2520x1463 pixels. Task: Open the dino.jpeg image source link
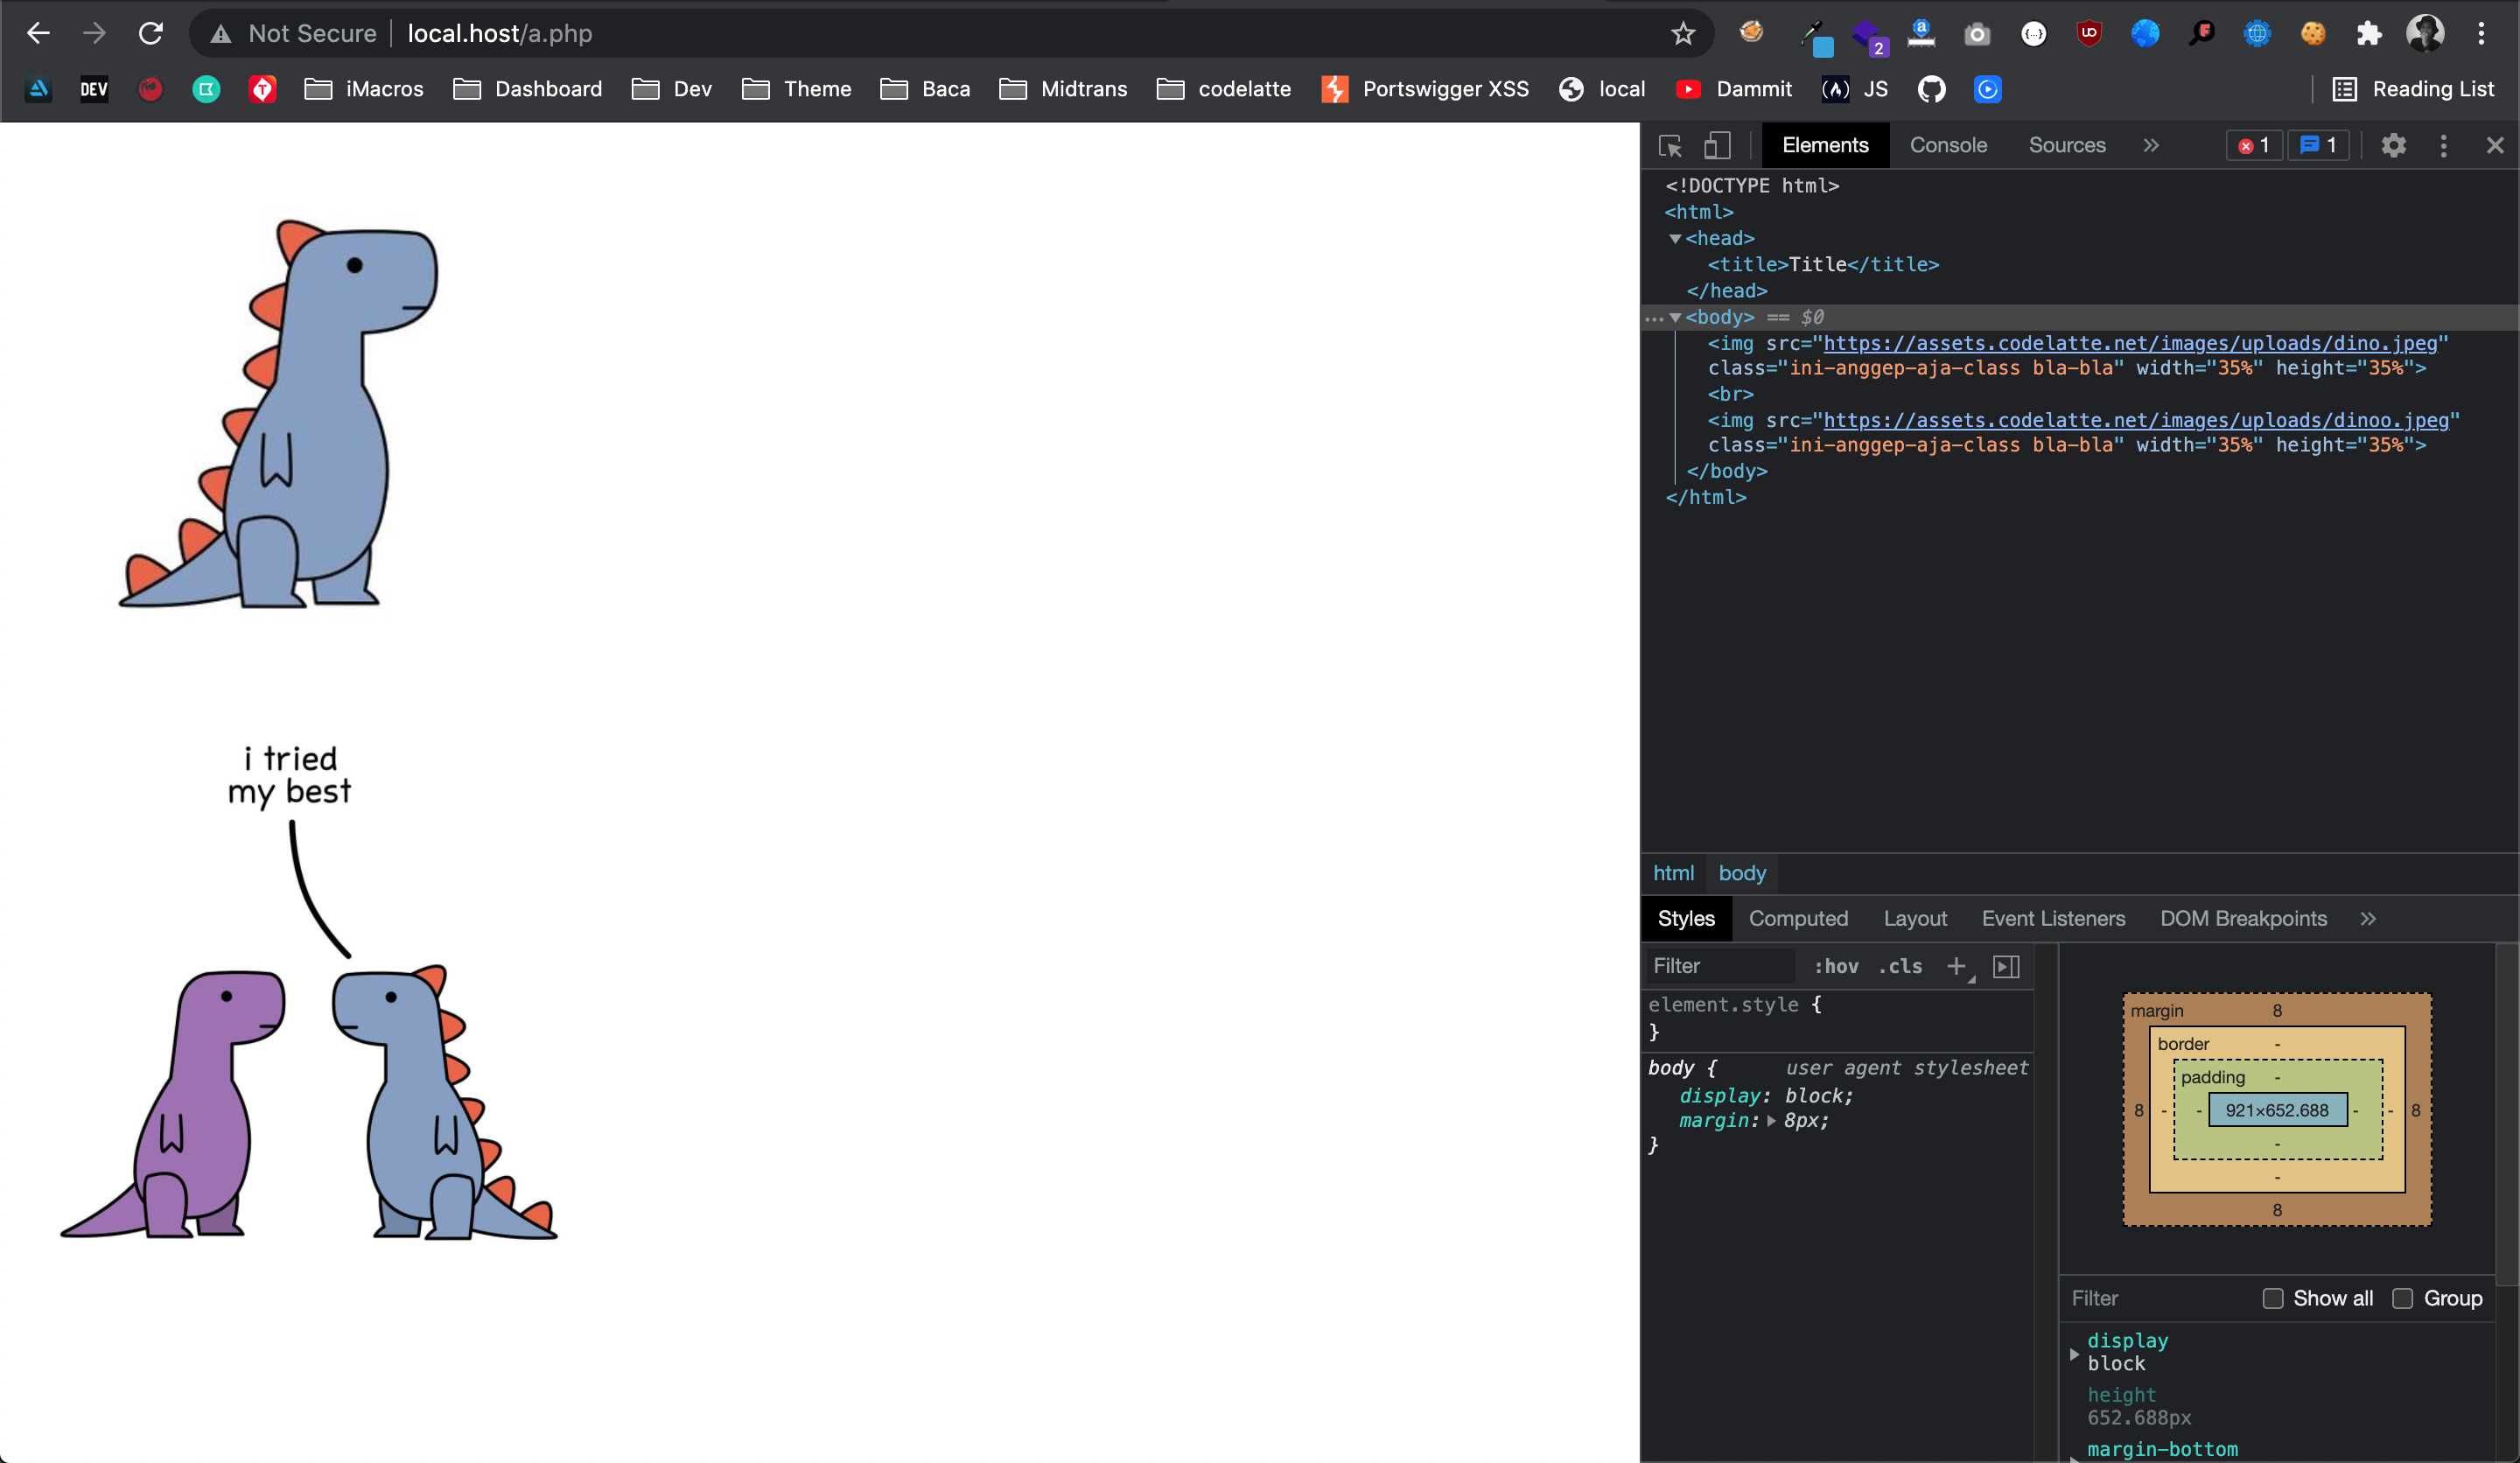2130,343
